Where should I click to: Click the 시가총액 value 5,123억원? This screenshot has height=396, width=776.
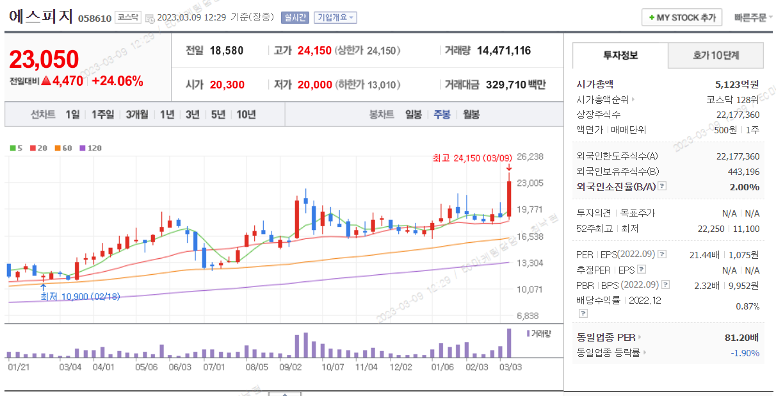coord(737,84)
